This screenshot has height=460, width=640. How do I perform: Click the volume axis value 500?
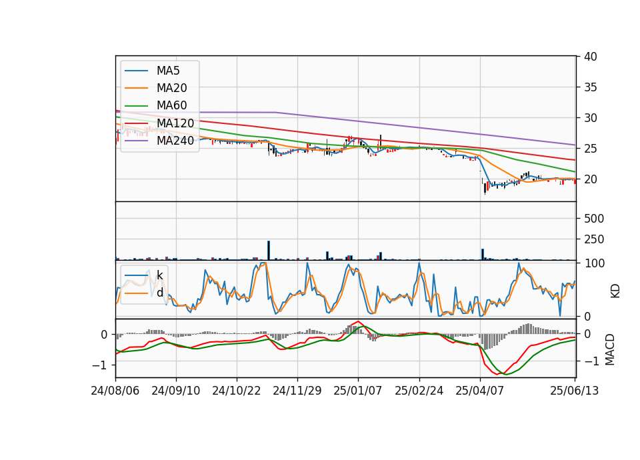[x=594, y=219]
